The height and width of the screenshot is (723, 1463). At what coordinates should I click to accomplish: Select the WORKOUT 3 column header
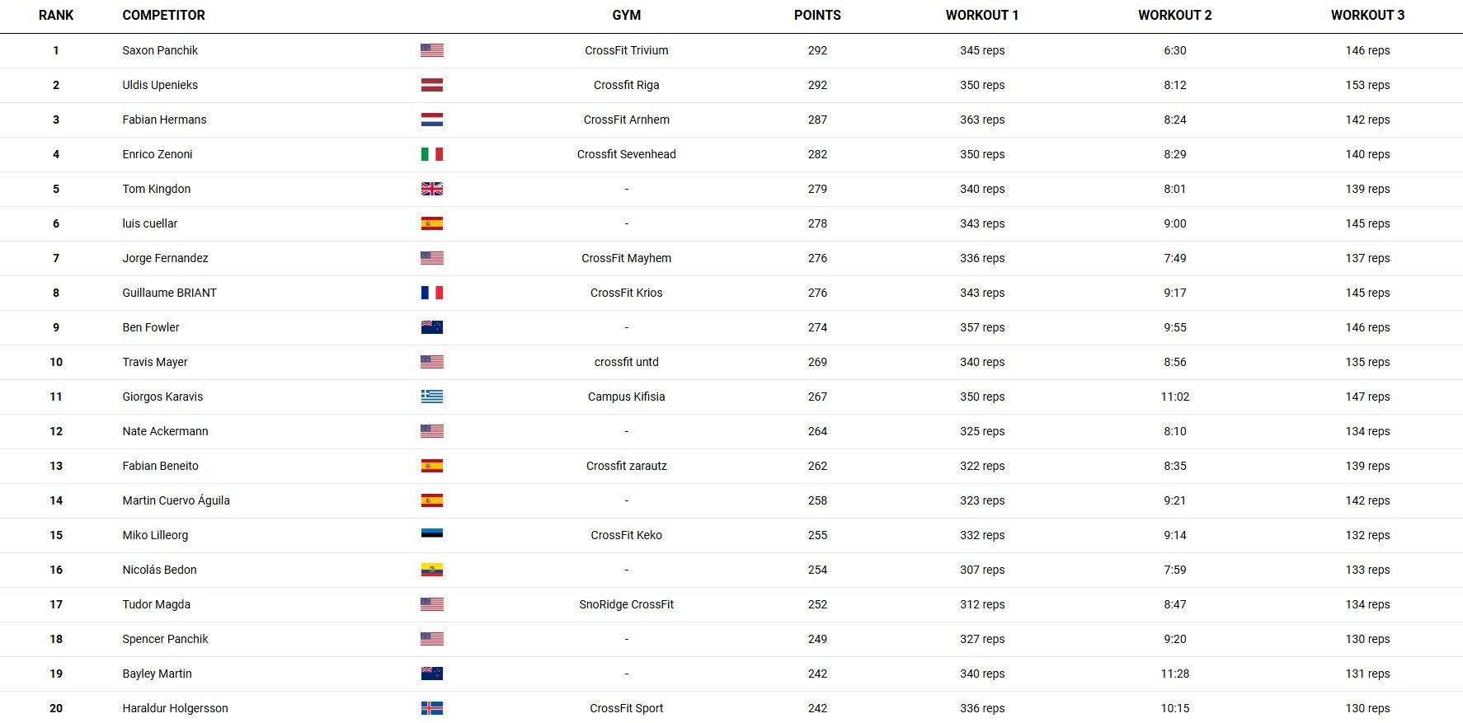tap(1367, 15)
